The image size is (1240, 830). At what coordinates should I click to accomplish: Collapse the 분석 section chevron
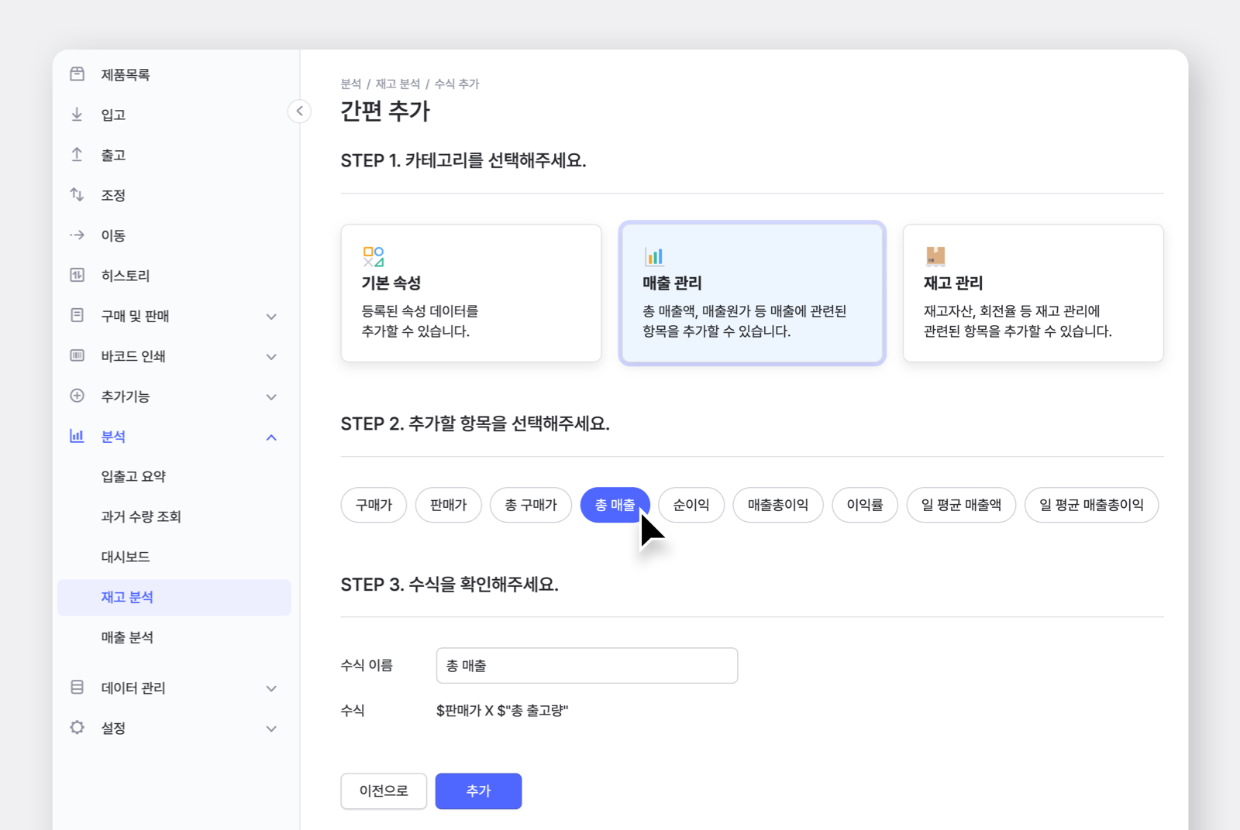271,437
